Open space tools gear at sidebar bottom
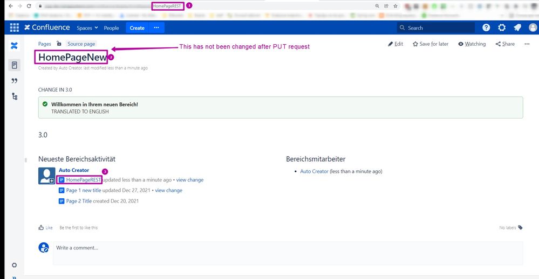This screenshot has width=539, height=279. [14, 265]
